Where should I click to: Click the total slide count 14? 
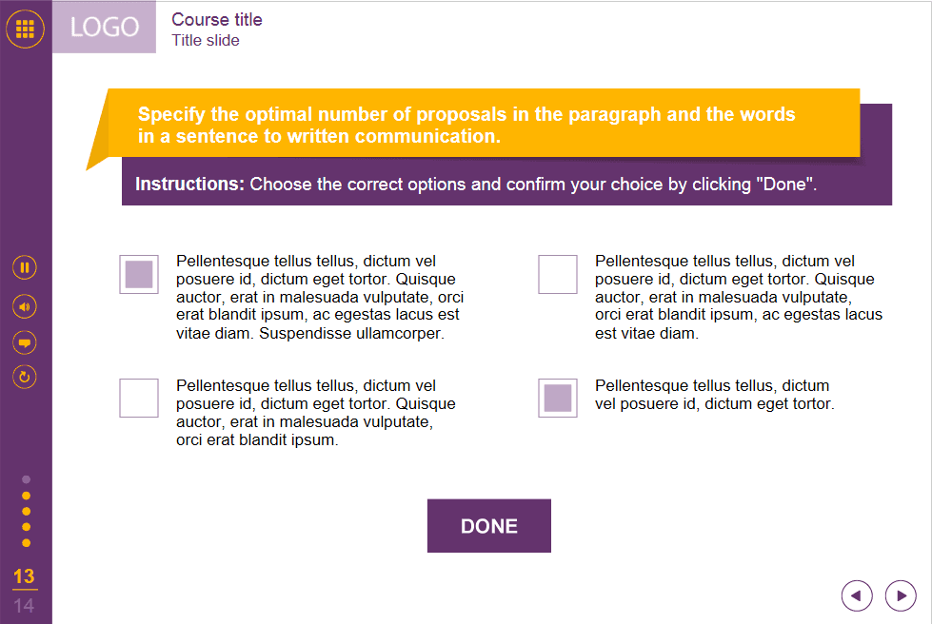(25, 605)
